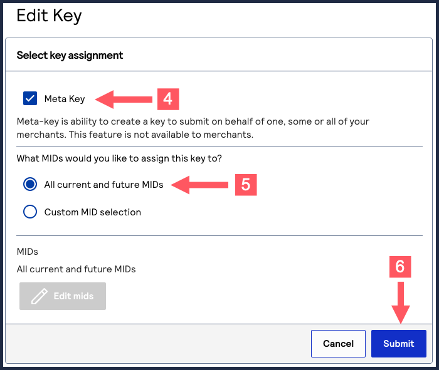Click the red step 6 badge
This screenshot has width=439, height=370.
pos(399,267)
